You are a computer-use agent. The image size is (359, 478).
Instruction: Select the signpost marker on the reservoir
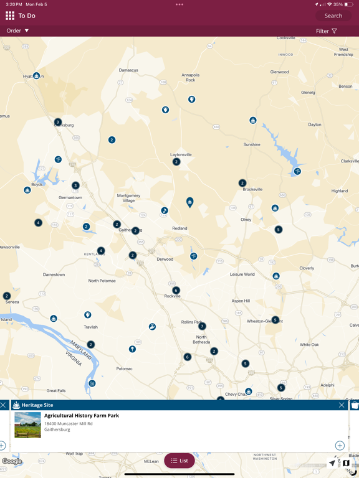coord(297,171)
